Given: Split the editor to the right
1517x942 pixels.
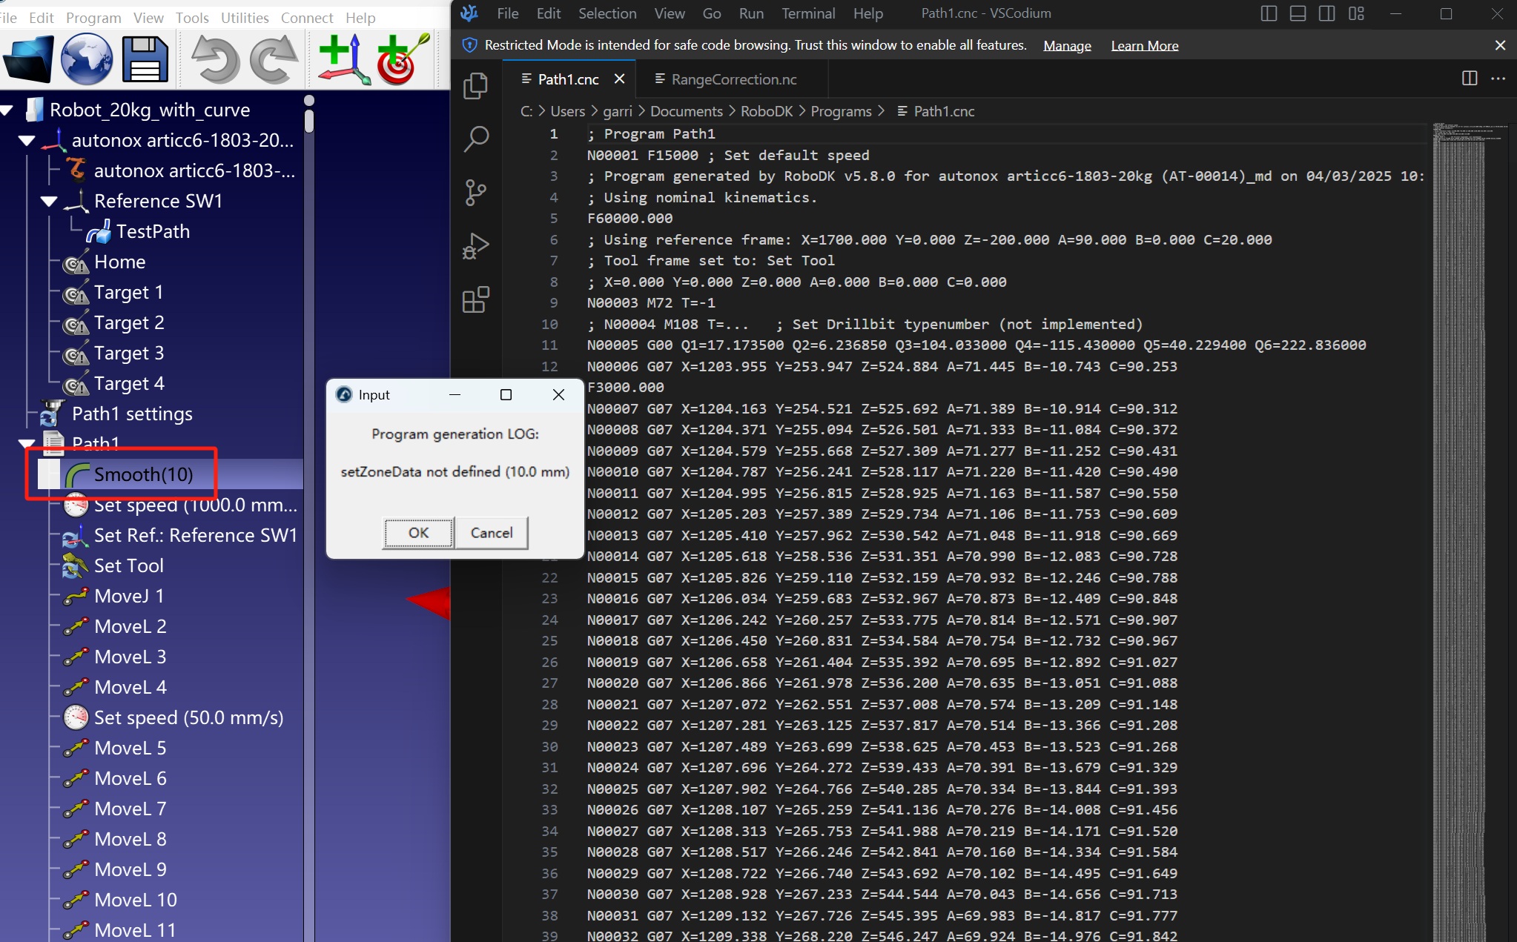Looking at the screenshot, I should 1470,79.
